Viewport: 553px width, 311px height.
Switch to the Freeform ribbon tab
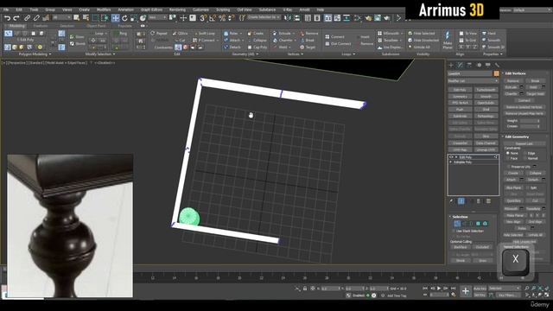(41, 26)
